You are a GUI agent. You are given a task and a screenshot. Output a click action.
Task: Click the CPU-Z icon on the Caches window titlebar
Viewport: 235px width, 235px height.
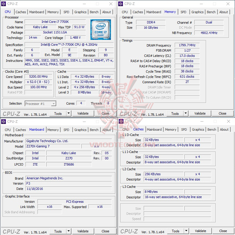tap(121, 121)
